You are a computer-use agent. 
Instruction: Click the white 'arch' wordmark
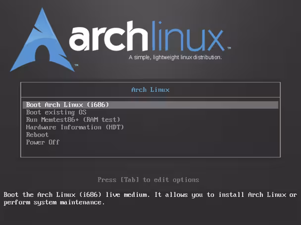click(108, 37)
